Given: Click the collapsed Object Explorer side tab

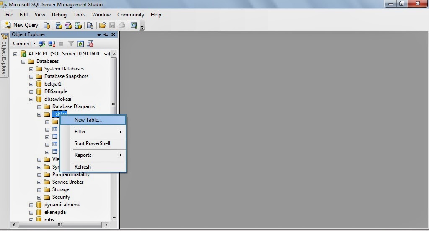Looking at the screenshot, I should tap(4, 55).
